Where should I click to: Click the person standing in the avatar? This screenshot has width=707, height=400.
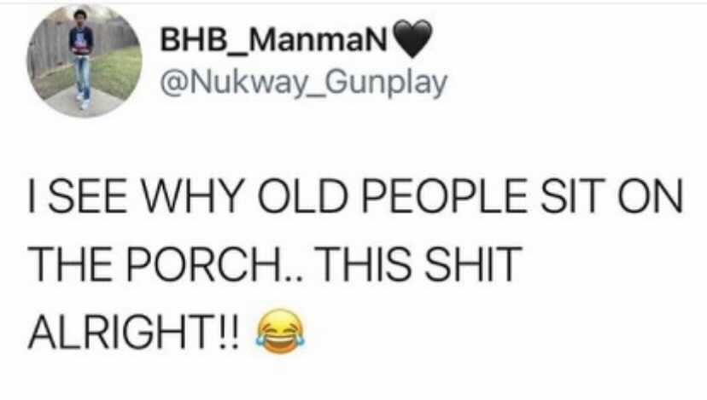tap(82, 59)
